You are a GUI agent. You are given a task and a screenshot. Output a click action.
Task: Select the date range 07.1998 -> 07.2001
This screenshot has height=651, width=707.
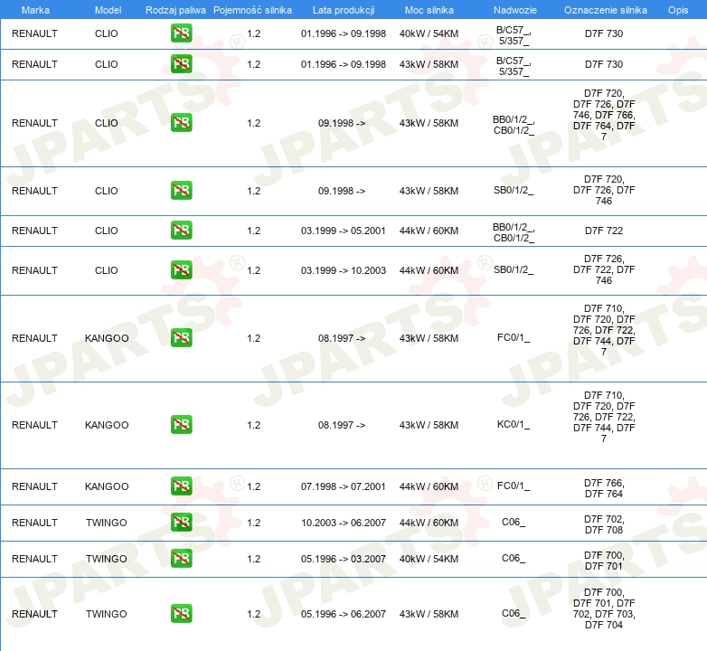click(344, 486)
